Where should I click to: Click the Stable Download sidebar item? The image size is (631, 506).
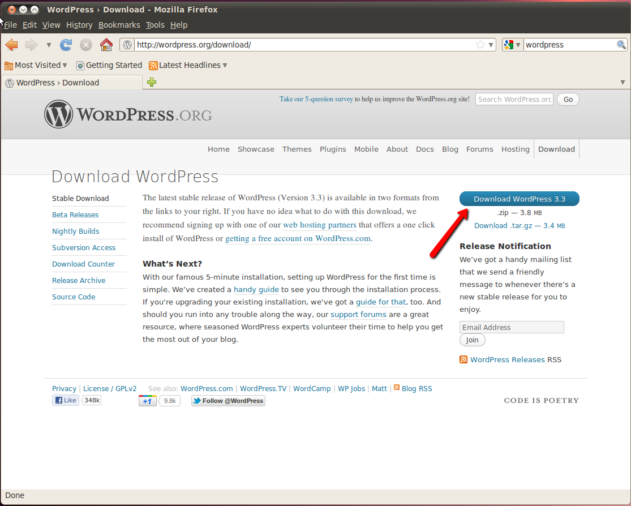pyautogui.click(x=80, y=199)
